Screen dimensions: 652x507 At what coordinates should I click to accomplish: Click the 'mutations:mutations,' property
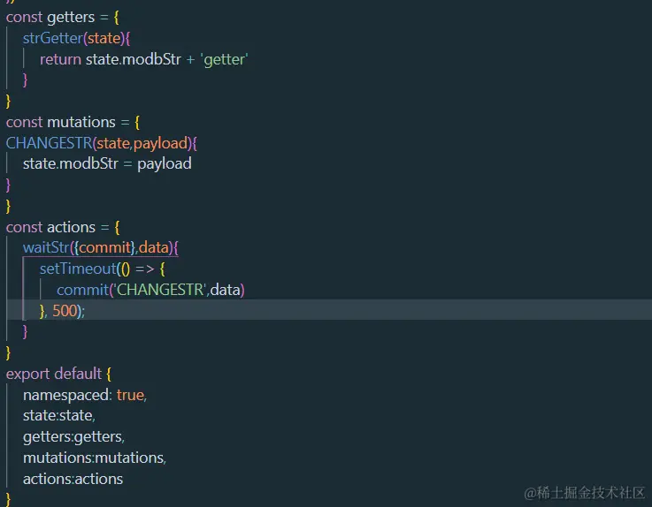pos(95,458)
